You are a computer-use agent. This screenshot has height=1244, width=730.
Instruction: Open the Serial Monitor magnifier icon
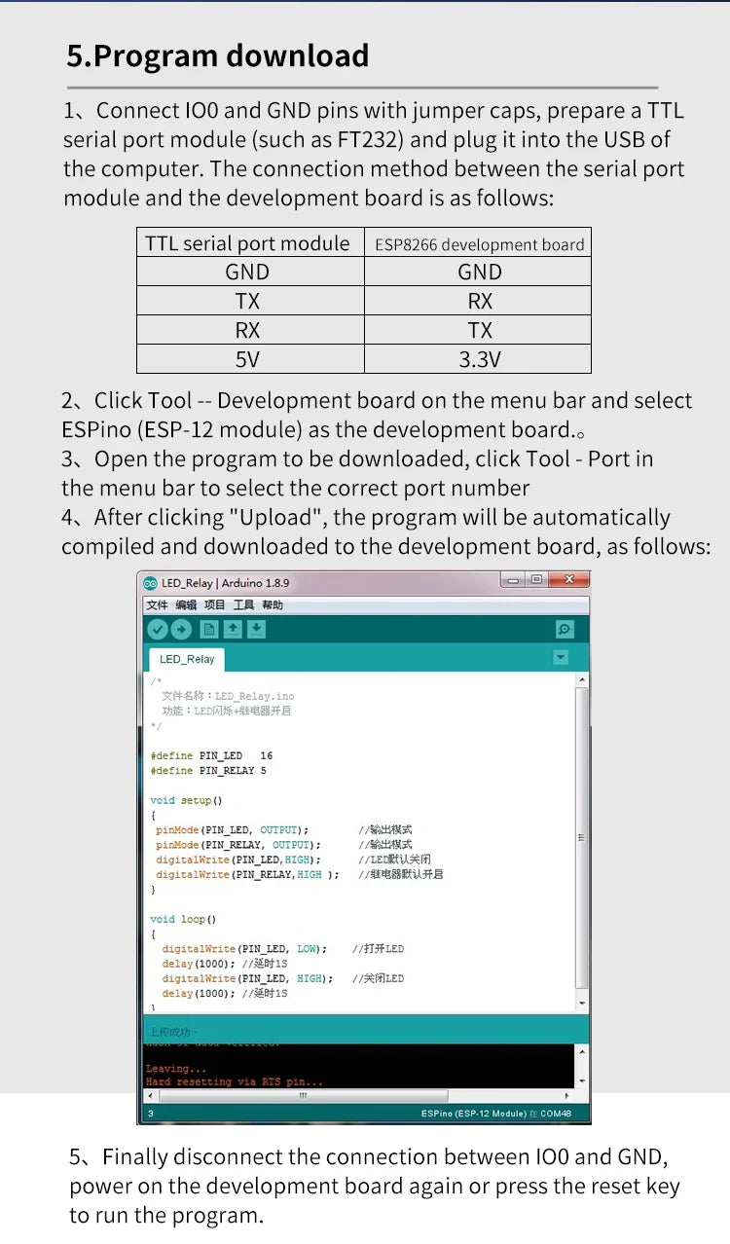565,630
